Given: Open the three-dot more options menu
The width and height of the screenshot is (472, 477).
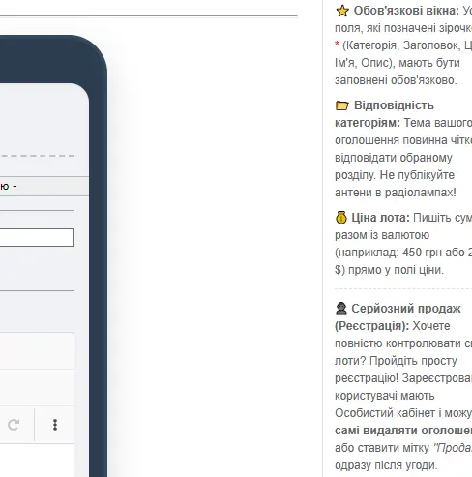Looking at the screenshot, I should click(55, 425).
